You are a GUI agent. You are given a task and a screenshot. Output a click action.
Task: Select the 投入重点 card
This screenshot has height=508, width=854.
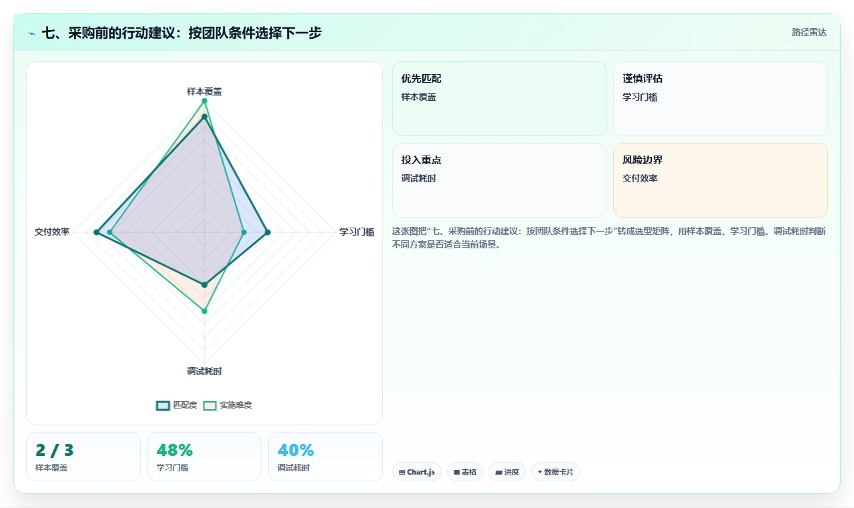point(499,180)
